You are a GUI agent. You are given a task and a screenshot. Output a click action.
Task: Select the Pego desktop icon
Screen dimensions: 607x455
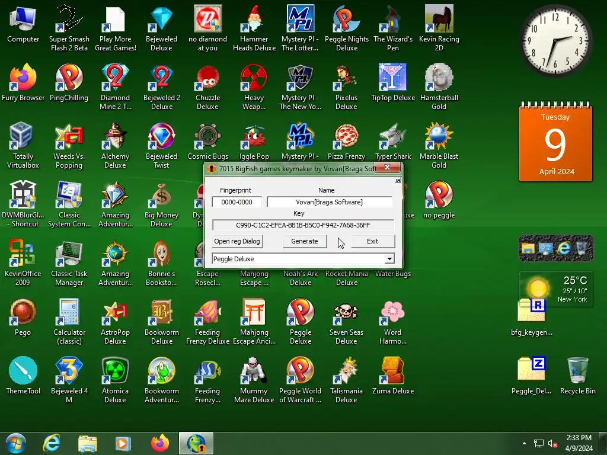[23, 318]
